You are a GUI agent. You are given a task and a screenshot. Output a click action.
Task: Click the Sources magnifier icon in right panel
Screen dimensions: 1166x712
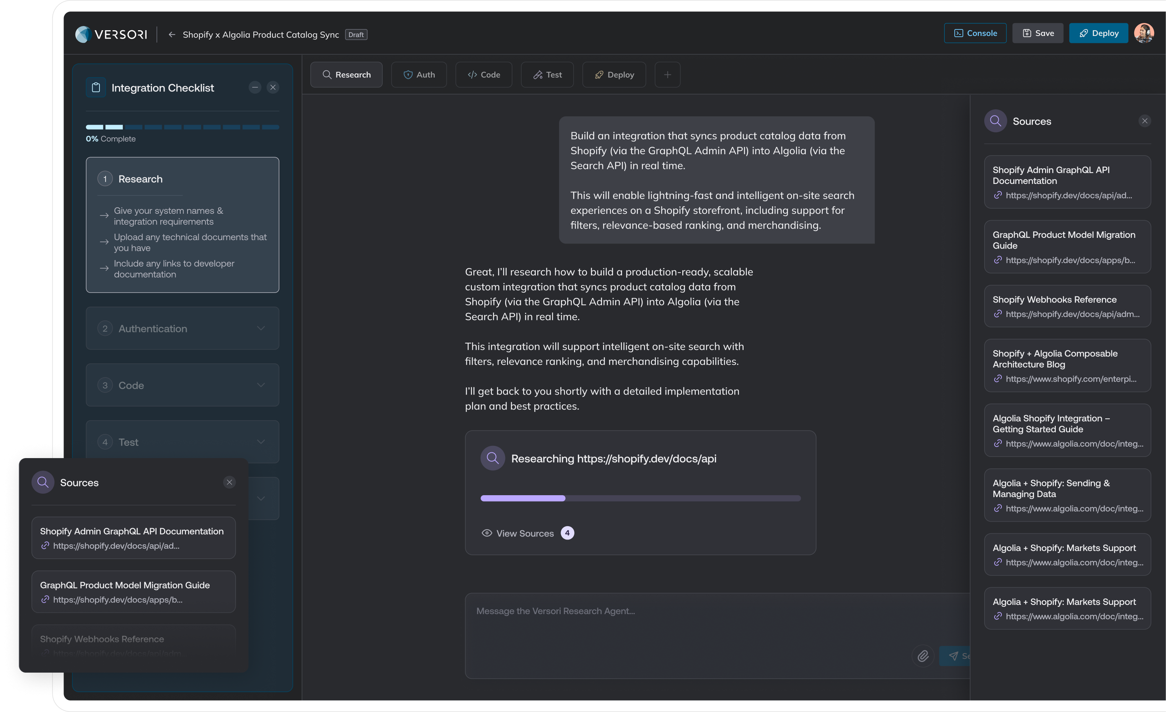(x=995, y=121)
